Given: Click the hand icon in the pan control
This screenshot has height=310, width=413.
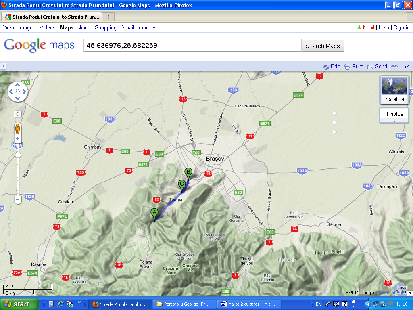Looking at the screenshot, I should pyautogui.click(x=18, y=92).
